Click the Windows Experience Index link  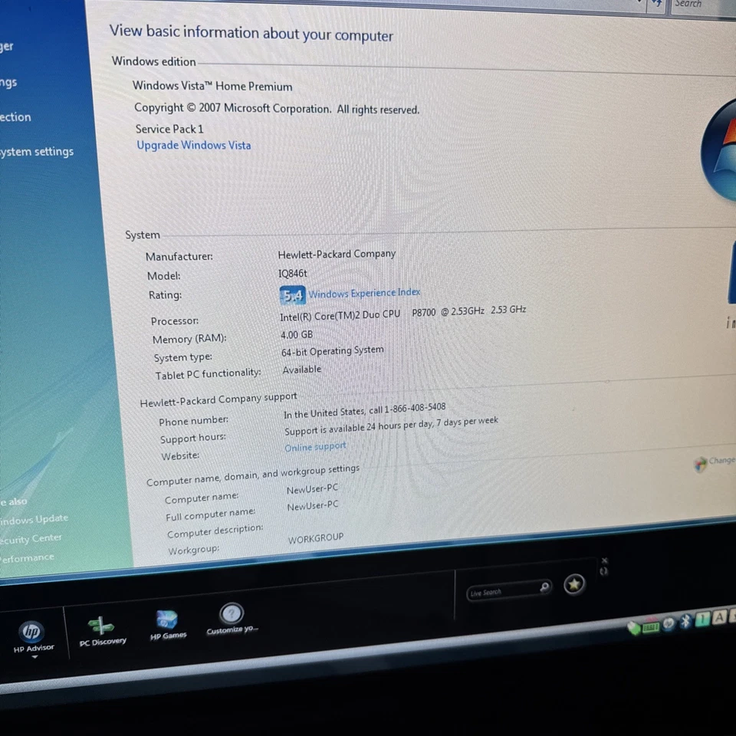tap(364, 292)
